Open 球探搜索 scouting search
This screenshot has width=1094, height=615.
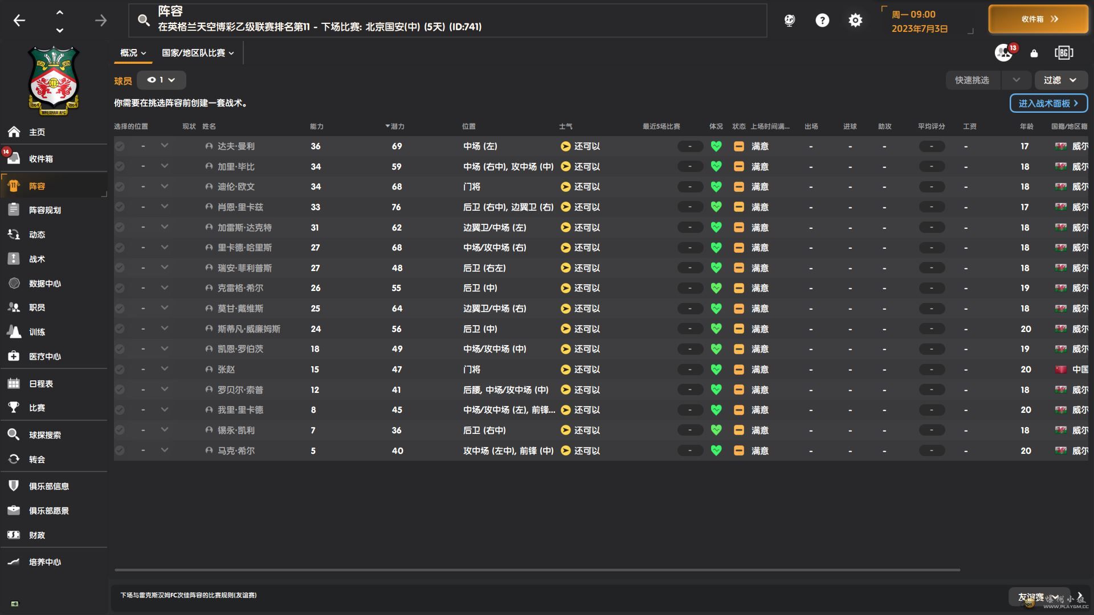click(x=44, y=435)
